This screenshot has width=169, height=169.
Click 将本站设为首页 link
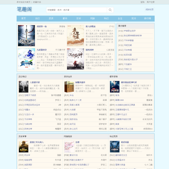(x=24, y=2)
